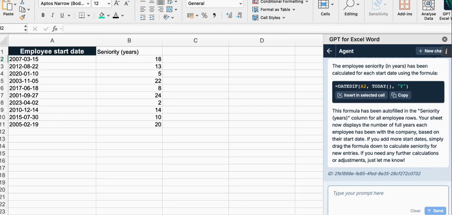Click Sensitivity button

tap(378, 8)
